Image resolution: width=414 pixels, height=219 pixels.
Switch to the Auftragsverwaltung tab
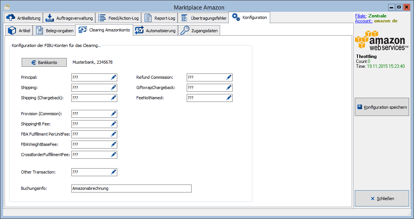coord(69,18)
